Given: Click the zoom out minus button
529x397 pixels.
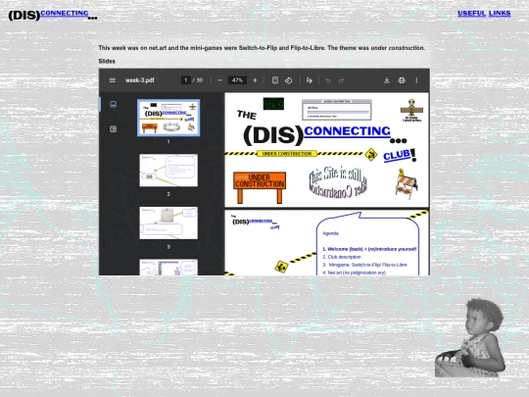Looking at the screenshot, I should 220,80.
